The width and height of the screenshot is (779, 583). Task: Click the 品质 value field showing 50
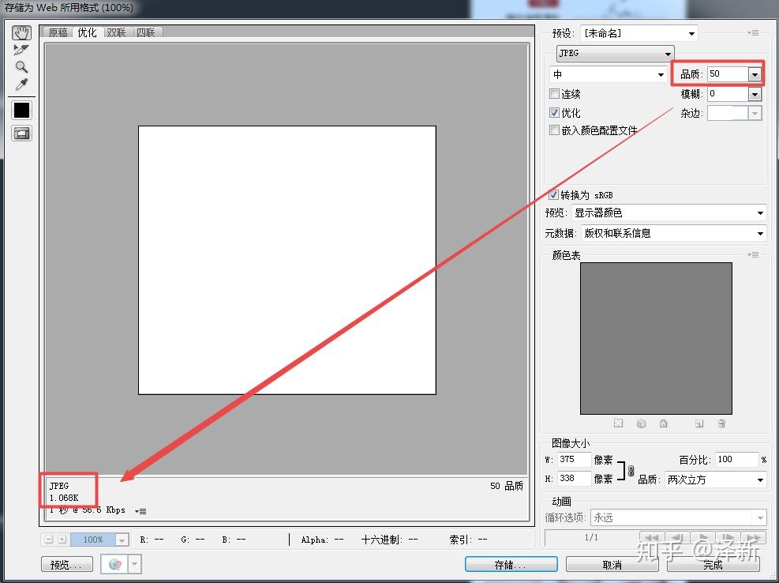[728, 73]
